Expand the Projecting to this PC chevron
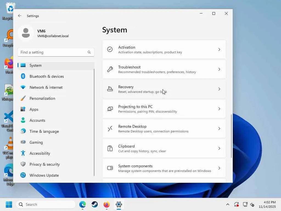281x211 pixels. [219, 109]
